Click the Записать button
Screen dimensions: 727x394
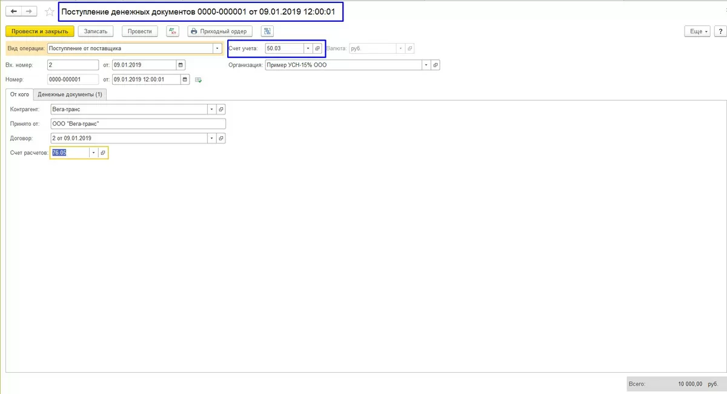coord(96,31)
